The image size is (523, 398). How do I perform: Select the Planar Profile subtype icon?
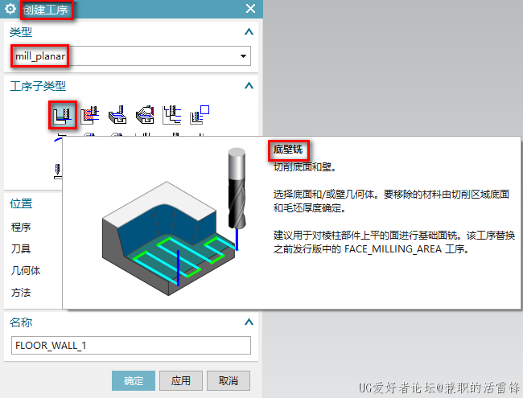click(x=200, y=115)
